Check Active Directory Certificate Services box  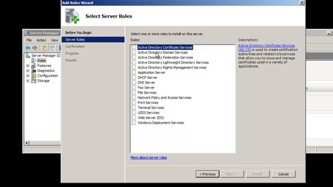pos(134,47)
